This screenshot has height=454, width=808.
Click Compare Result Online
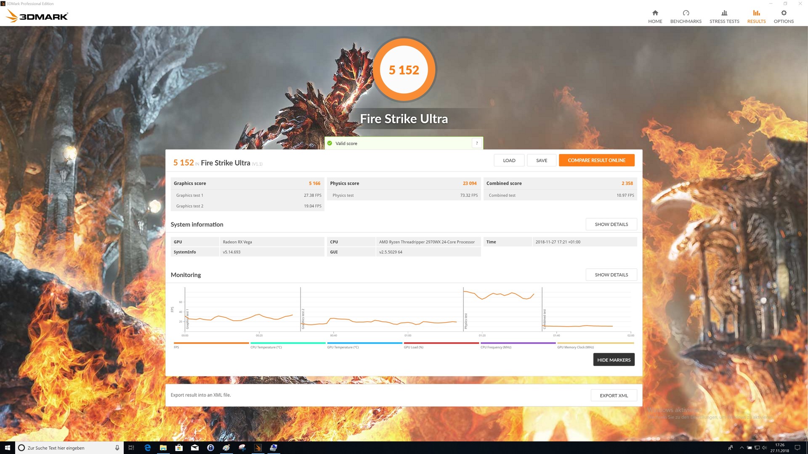click(596, 160)
